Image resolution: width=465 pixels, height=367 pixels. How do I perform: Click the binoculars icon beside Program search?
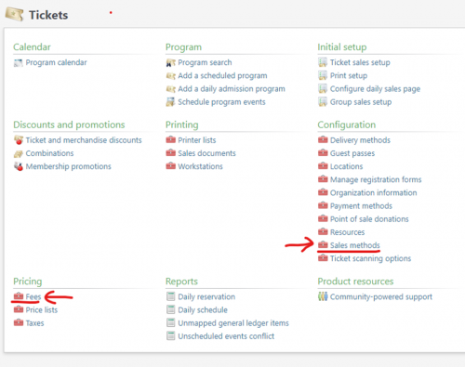tap(170, 63)
